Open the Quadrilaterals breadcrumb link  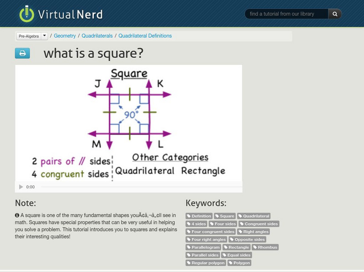point(96,35)
